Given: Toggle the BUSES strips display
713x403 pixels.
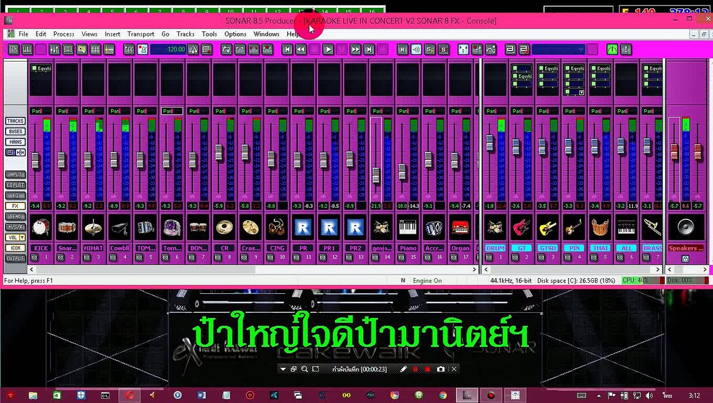Looking at the screenshot, I should tap(15, 132).
